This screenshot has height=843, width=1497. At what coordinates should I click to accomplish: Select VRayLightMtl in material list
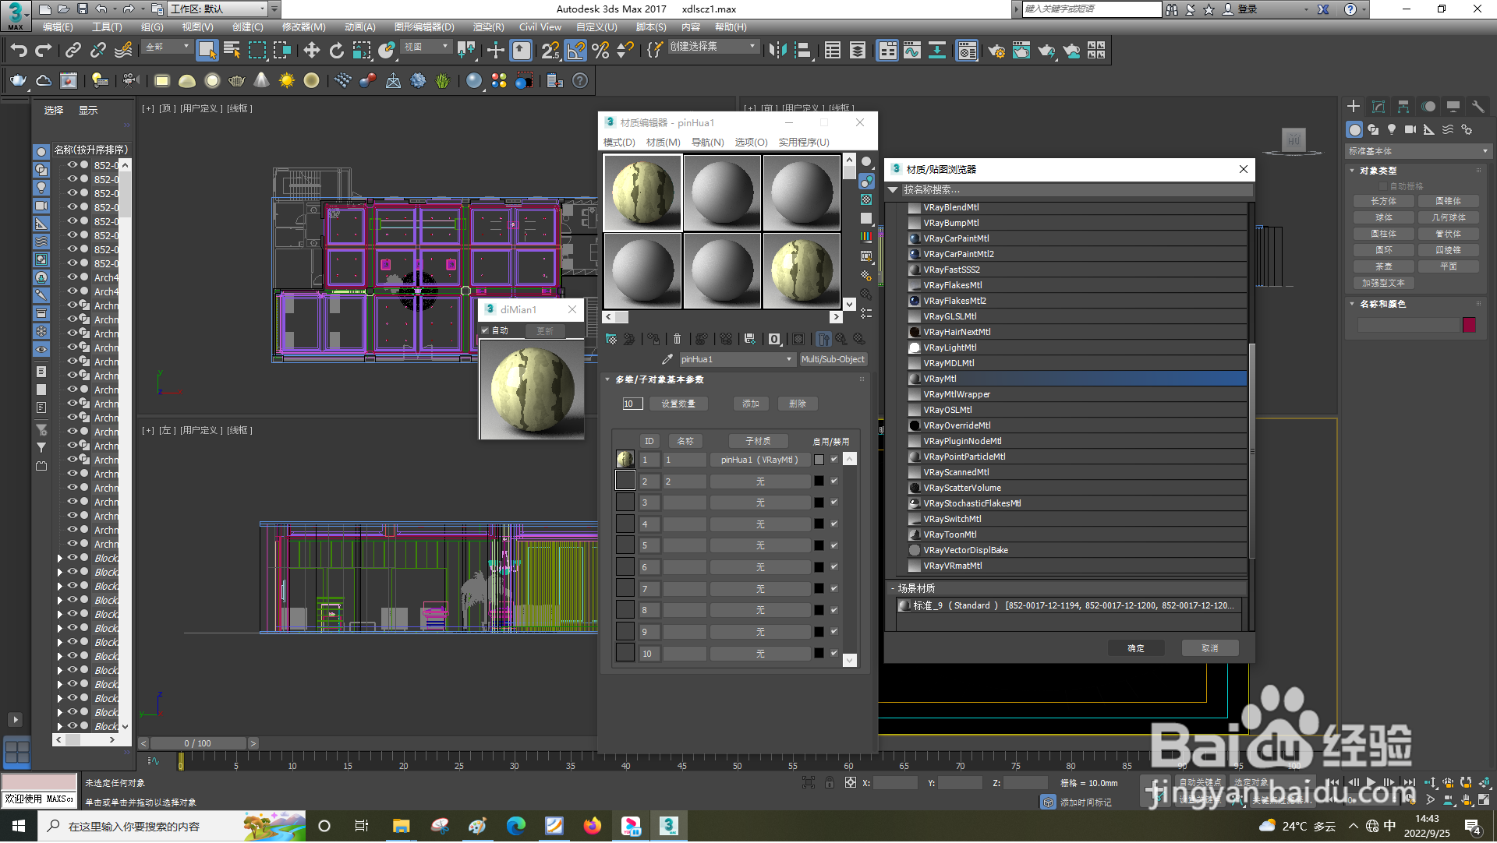pos(949,348)
